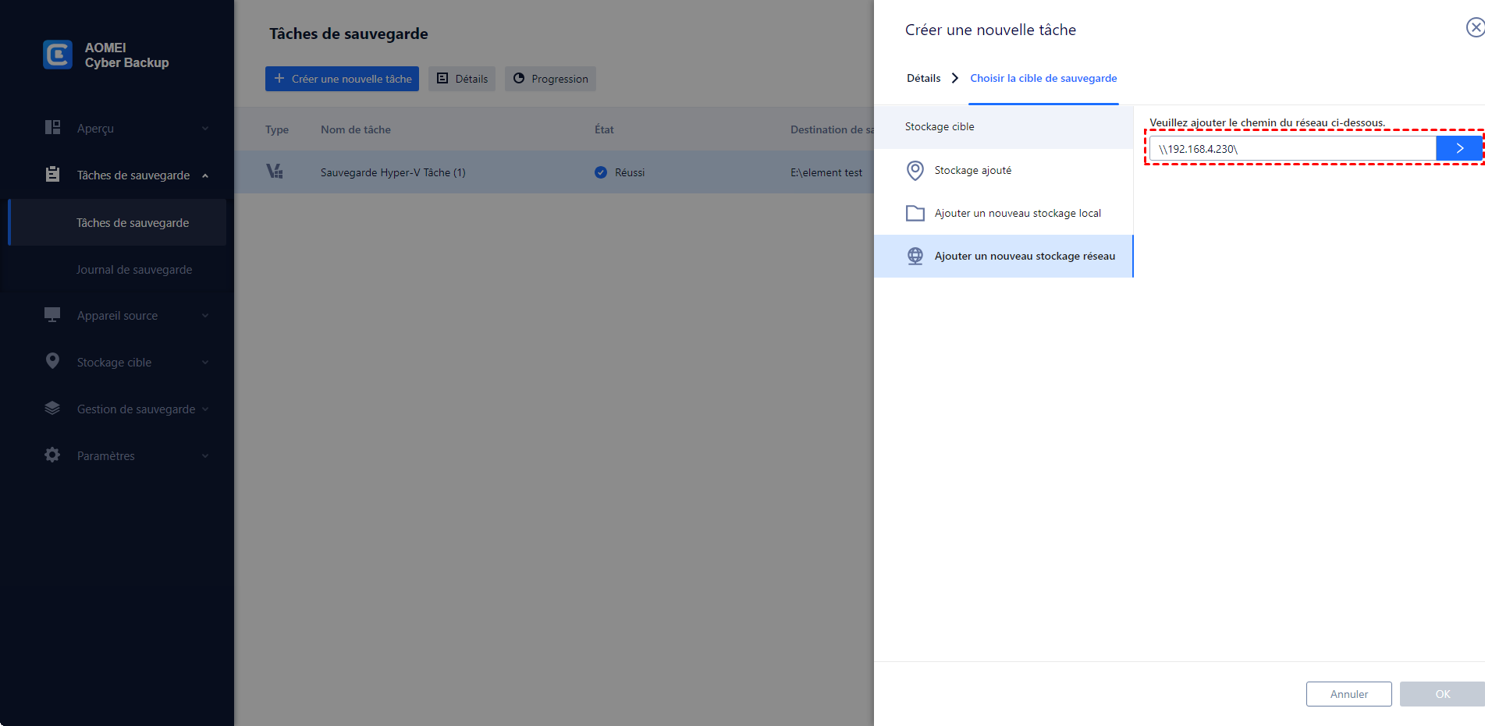The image size is (1485, 726).
Task: Click the Gestion de sauvegarde layers icon
Action: tap(52, 409)
